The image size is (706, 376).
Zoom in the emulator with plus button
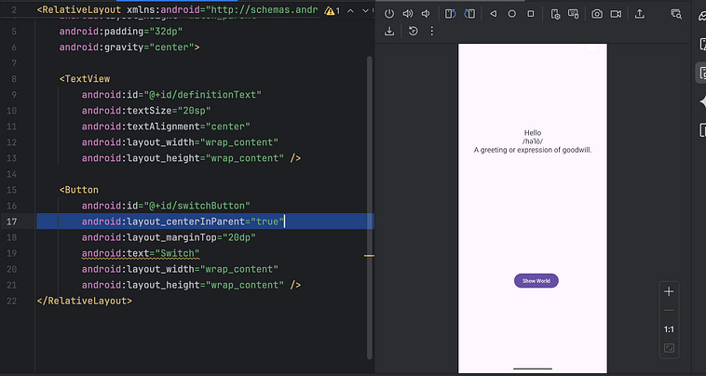669,291
